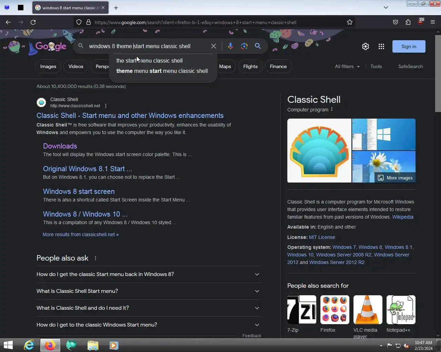
Task: Open the MIT License link
Action: [x=322, y=237]
